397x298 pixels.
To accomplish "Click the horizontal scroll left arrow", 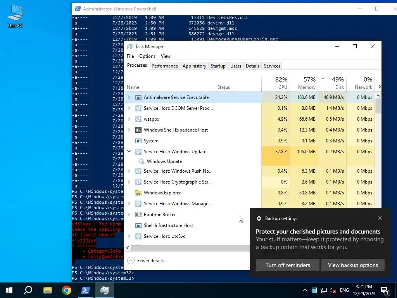I will click(x=128, y=248).
